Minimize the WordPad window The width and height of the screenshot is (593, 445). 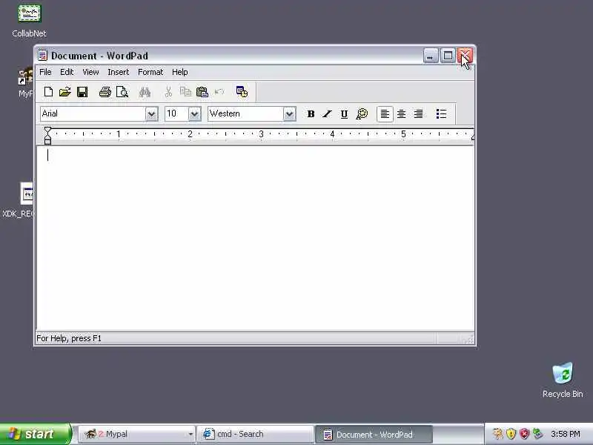click(x=431, y=56)
